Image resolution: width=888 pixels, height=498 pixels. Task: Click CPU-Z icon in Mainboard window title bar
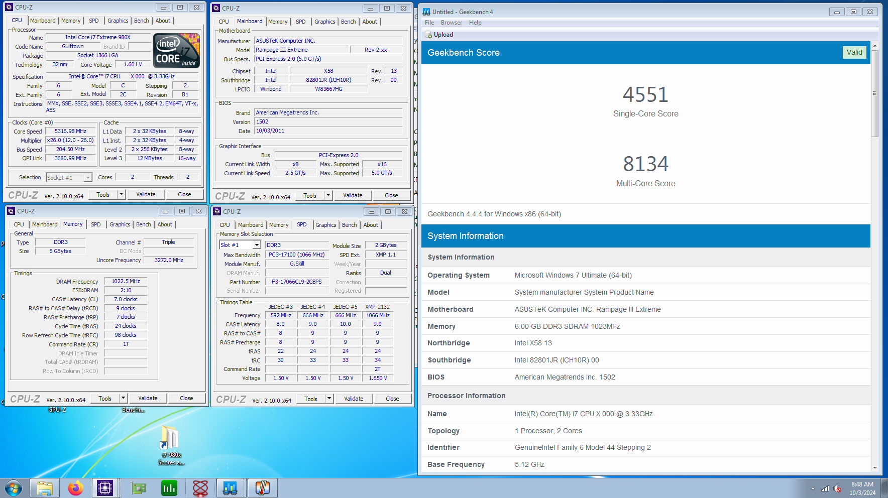[x=216, y=8]
